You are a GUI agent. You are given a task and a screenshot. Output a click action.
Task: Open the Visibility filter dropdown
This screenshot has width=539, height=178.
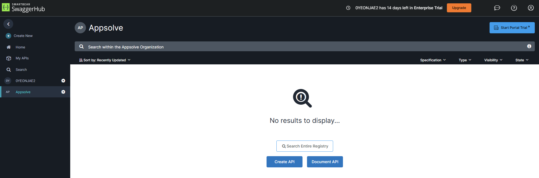pyautogui.click(x=493, y=60)
